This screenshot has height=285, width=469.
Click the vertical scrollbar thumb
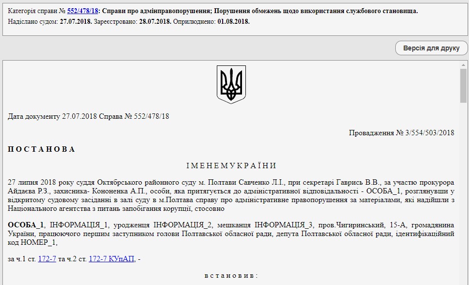[x=463, y=86]
